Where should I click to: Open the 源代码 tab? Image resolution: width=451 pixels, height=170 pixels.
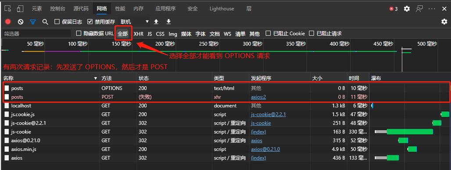pyautogui.click(x=81, y=9)
